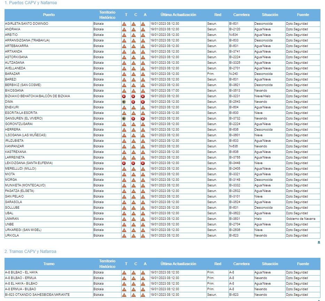Screen dimensions: 325x301
Task: Click the BI-623 Otxandio Saihesbidea/Variante row name
Action: [37, 295]
